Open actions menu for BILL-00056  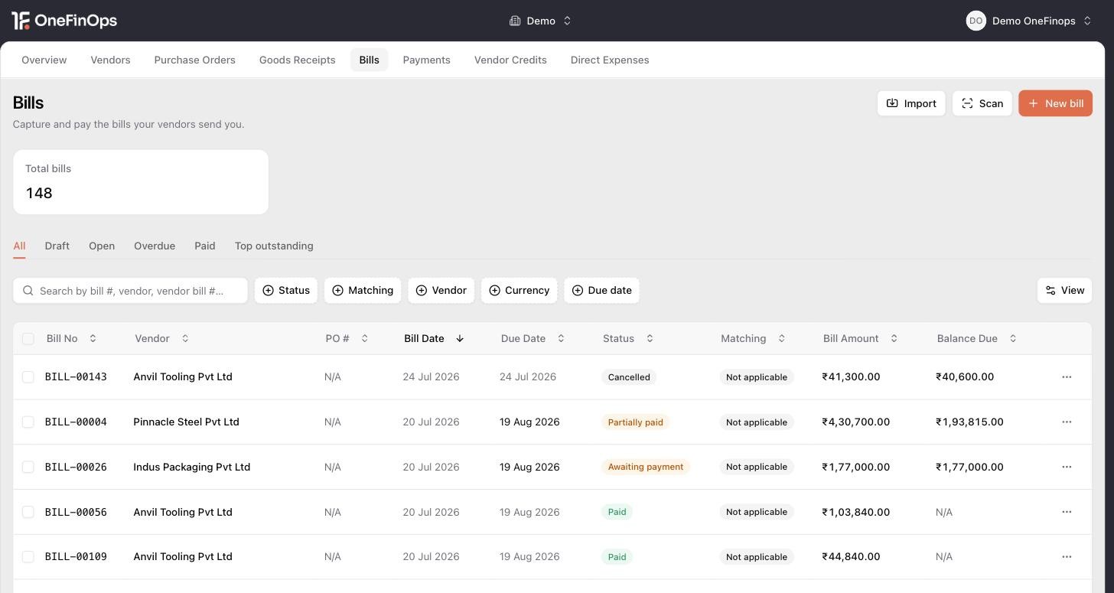(1067, 512)
